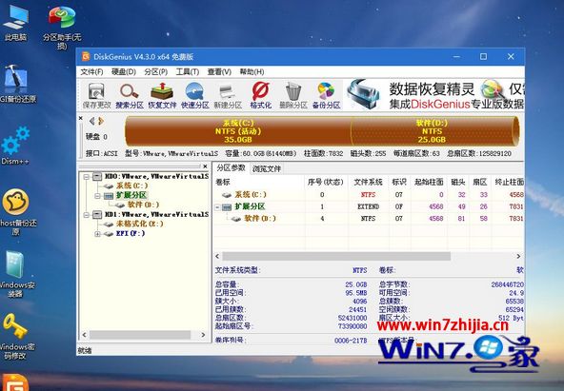Open the 备份分区 backup partition tool

326,95
